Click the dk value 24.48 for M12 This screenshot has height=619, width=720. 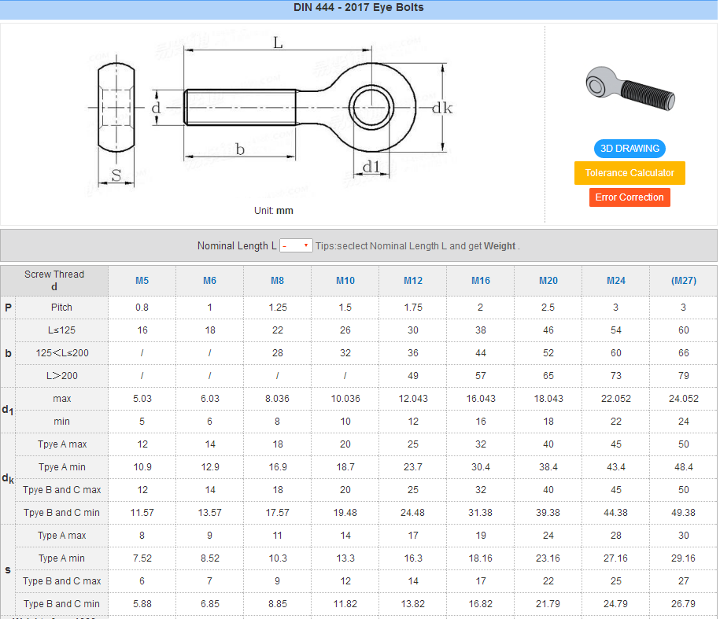click(413, 513)
